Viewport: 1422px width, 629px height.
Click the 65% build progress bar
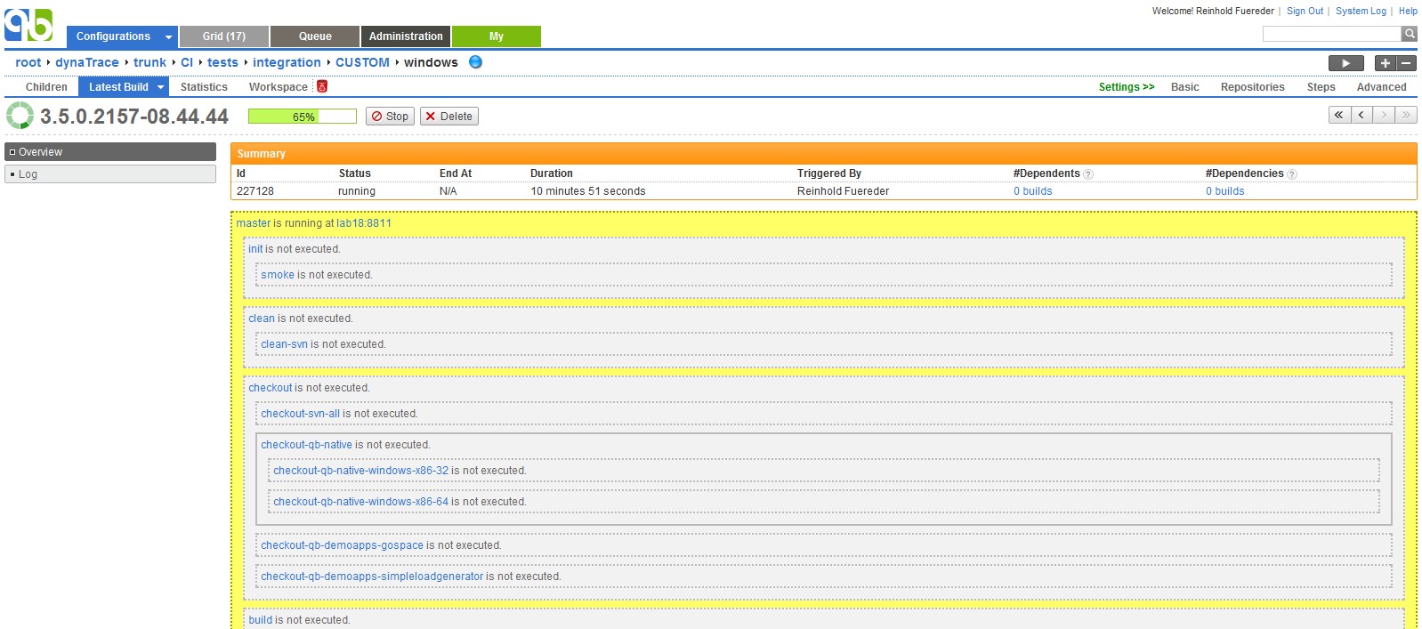(x=303, y=117)
